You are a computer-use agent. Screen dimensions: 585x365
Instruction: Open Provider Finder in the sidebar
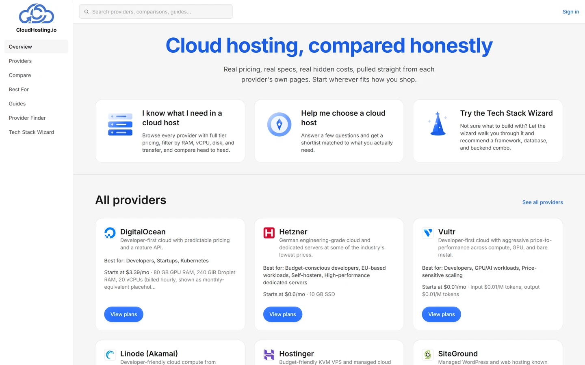[x=36, y=118]
